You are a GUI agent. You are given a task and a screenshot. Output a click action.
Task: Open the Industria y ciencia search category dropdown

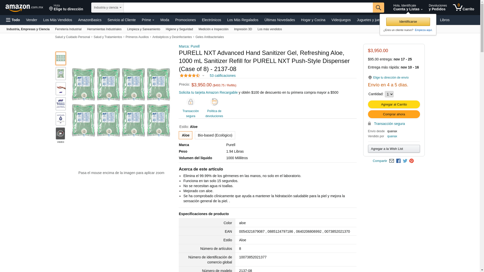tap(107, 8)
